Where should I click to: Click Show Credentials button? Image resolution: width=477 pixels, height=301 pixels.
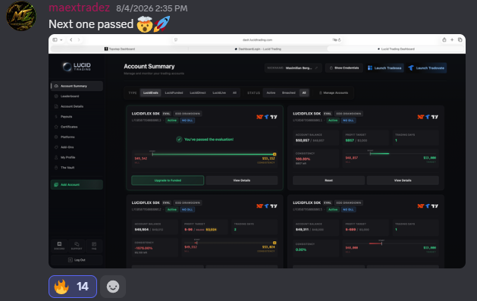(344, 67)
